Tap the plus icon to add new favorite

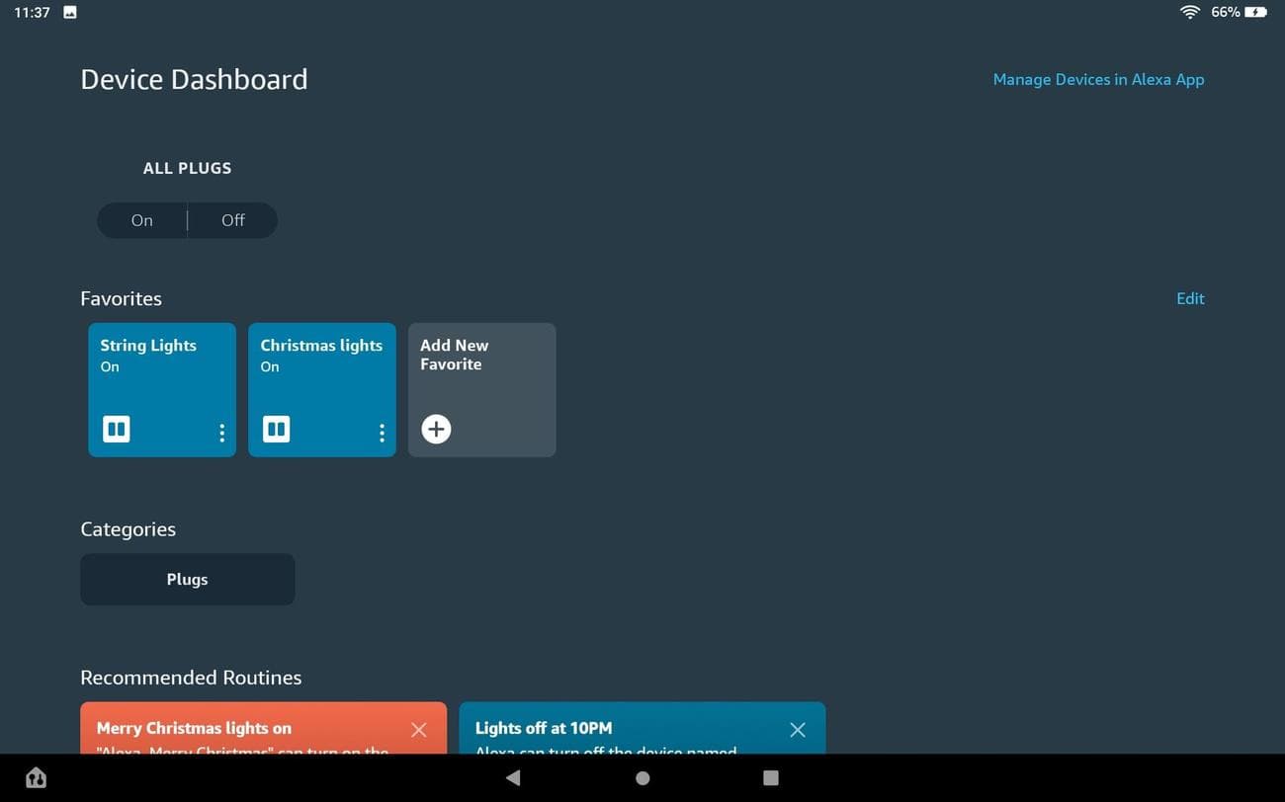tap(436, 429)
